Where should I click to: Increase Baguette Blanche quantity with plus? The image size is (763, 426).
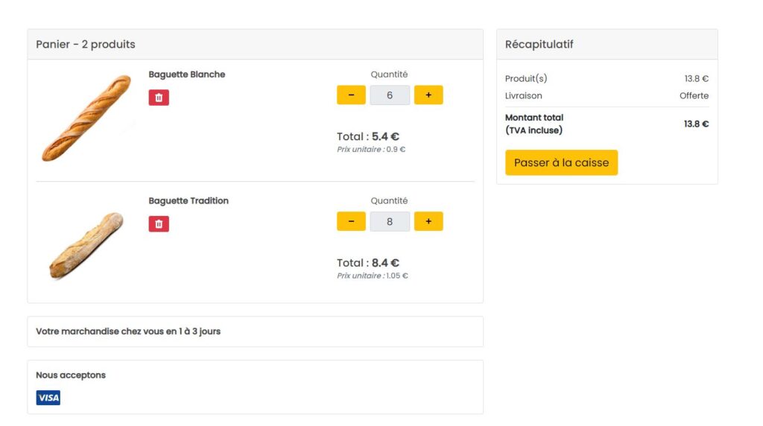(x=428, y=95)
